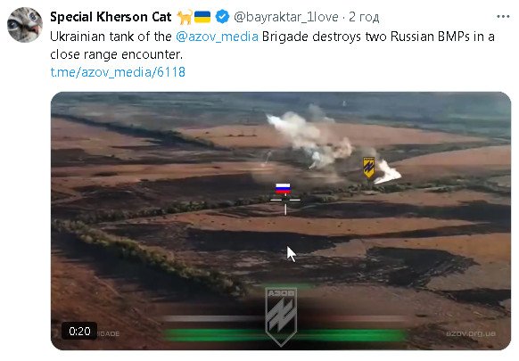Play the embedded battlefield video
This screenshot has height=361, width=519.
[x=281, y=221]
